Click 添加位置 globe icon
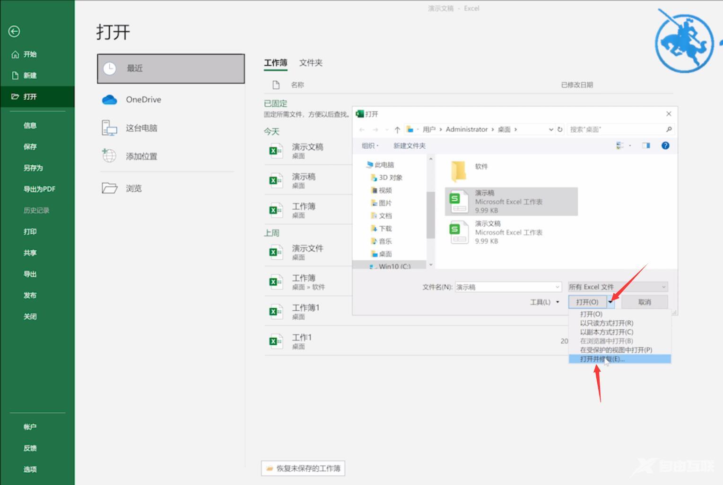This screenshot has height=485, width=723. pyautogui.click(x=109, y=155)
